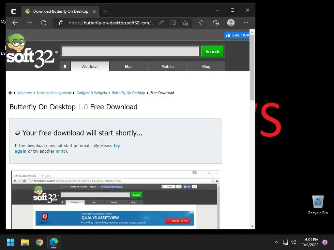The image size is (334, 250).
Task: Click the "Butterfly On Desktop 1.0 Free Download" heading
Action: tap(73, 107)
